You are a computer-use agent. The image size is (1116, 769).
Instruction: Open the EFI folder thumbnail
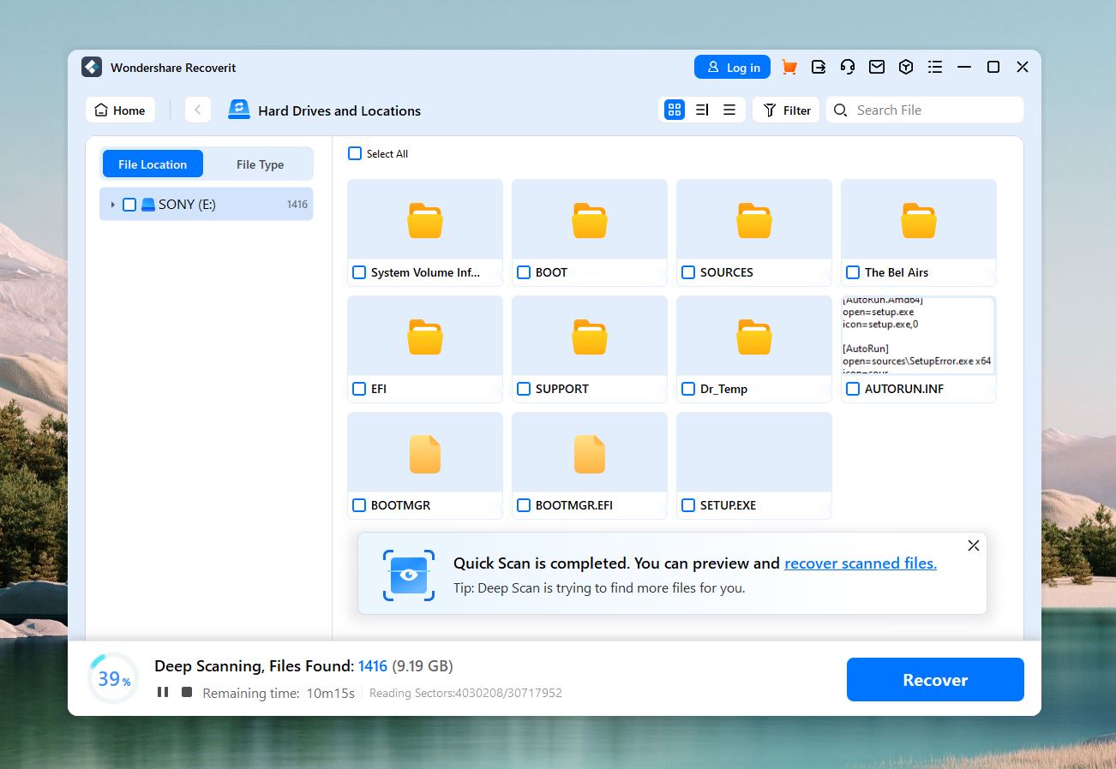point(425,337)
